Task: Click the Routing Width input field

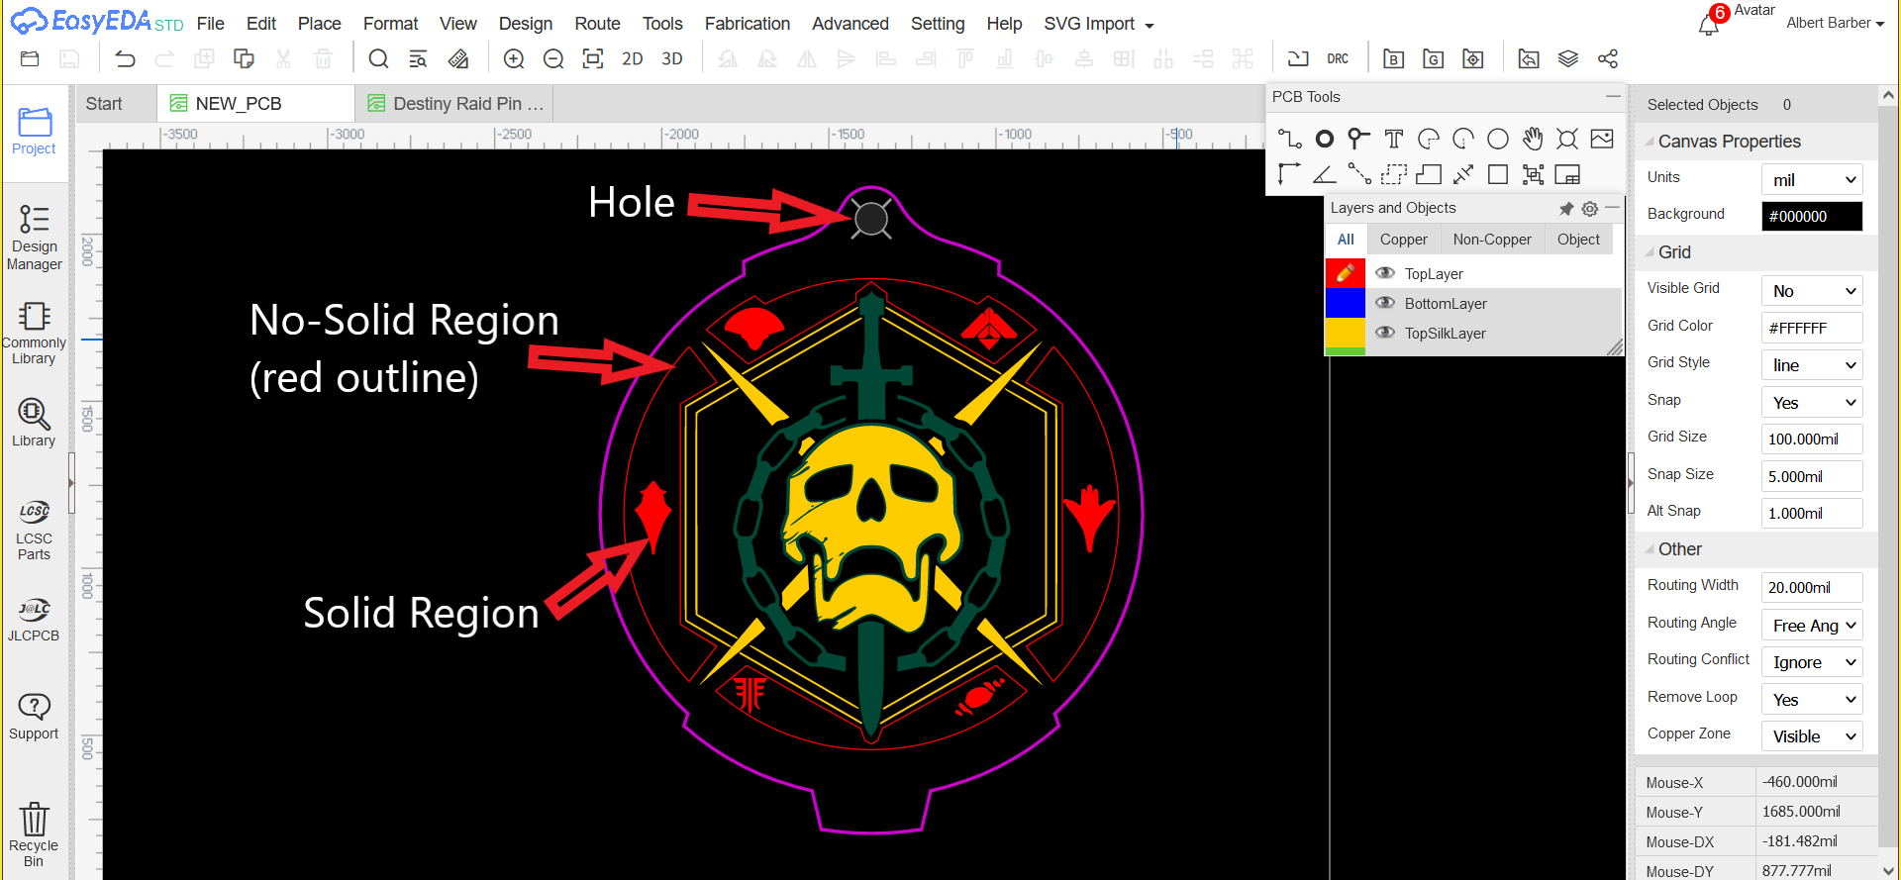Action: click(1812, 587)
